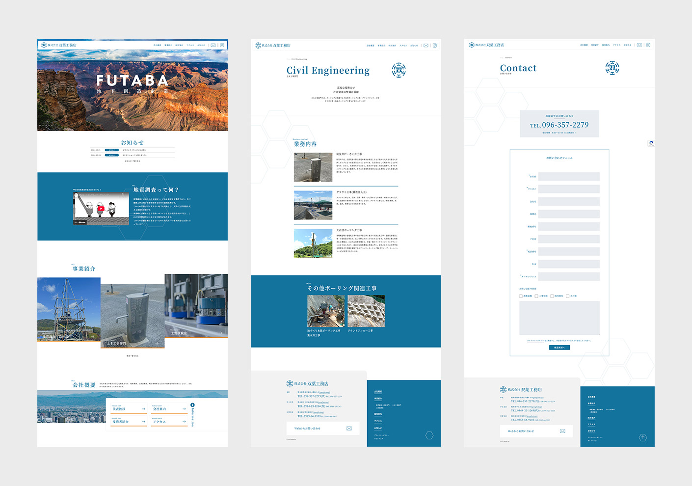
Task: Click the scroll-to-top arrow in the Contact footer
Action: pyautogui.click(x=642, y=437)
